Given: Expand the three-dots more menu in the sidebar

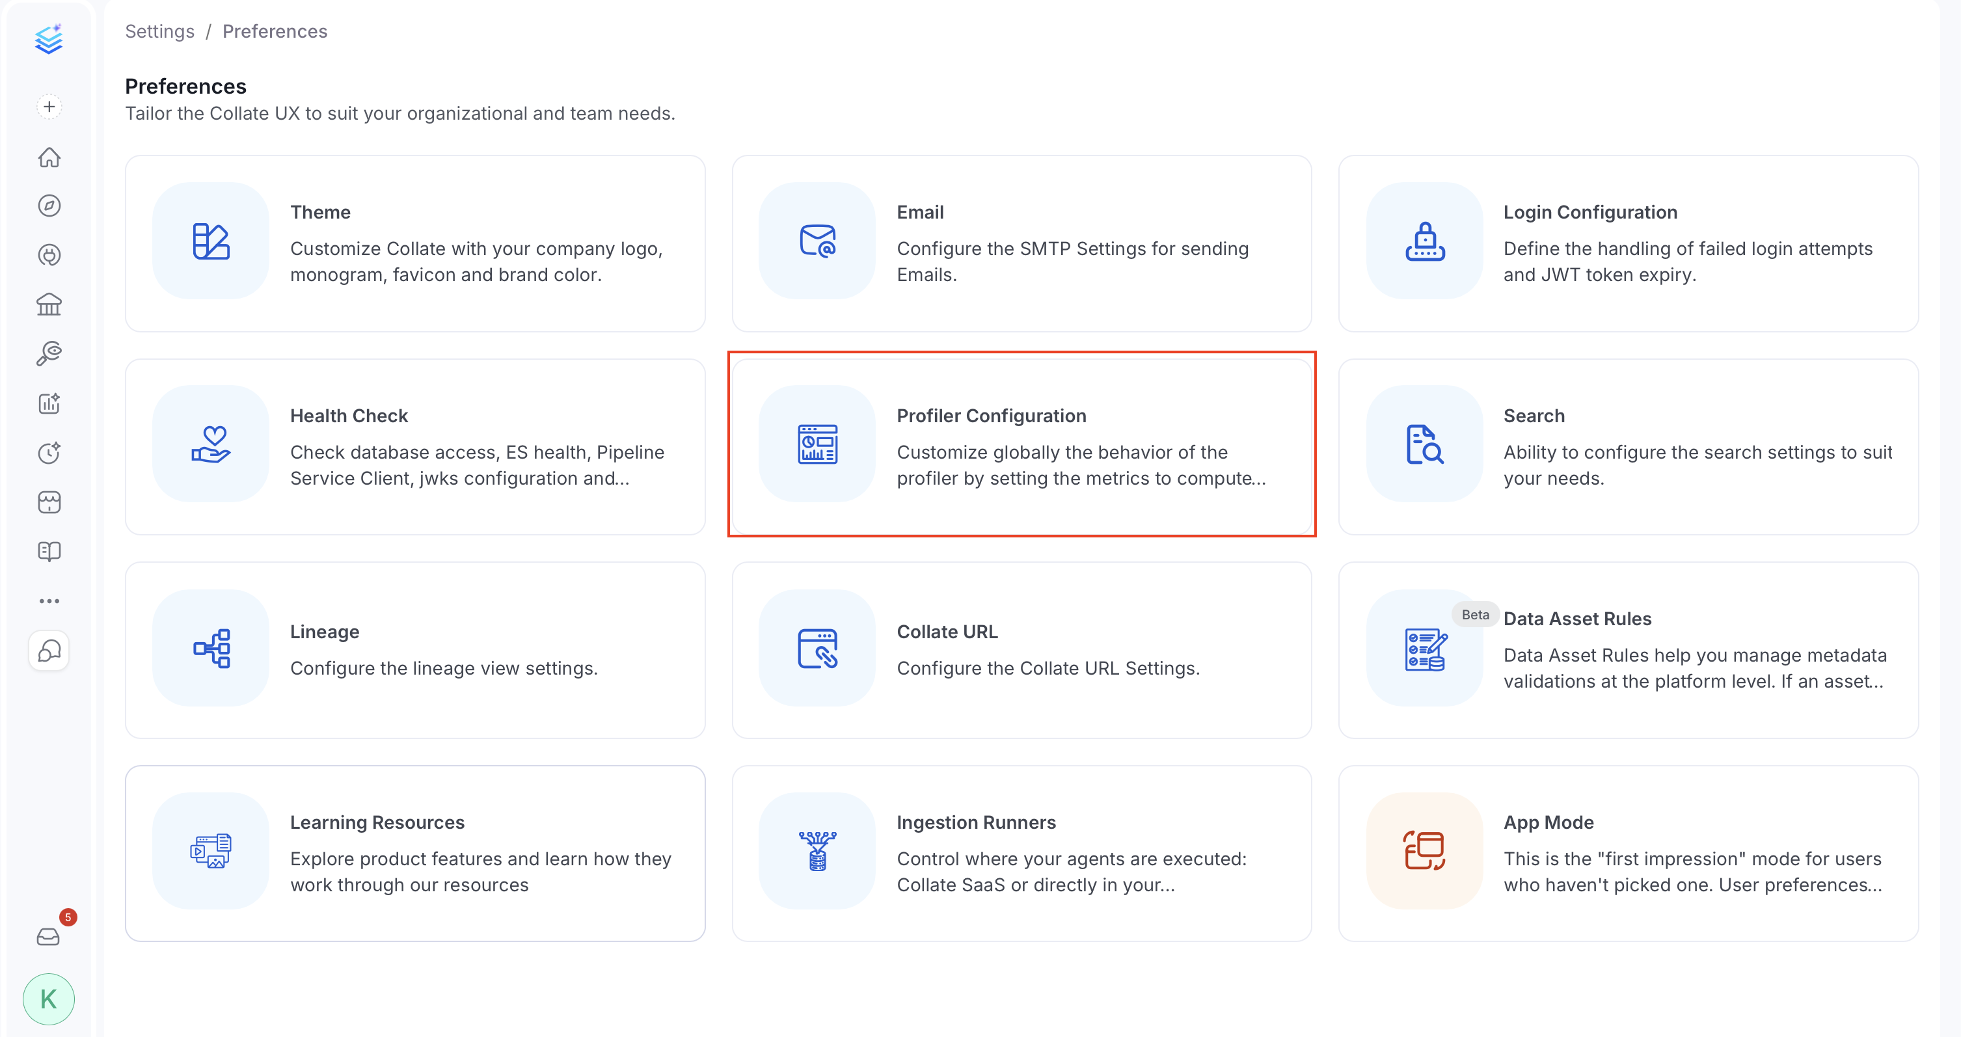Looking at the screenshot, I should coord(49,600).
